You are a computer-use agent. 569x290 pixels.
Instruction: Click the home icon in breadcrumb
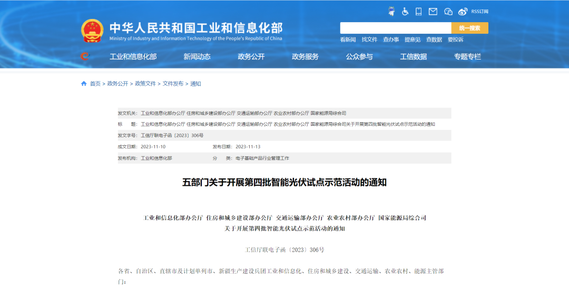click(84, 84)
